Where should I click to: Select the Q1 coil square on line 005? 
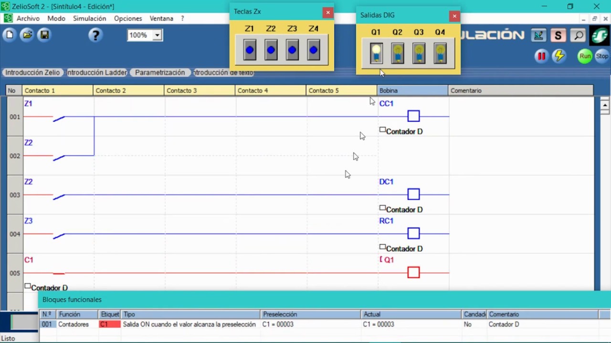413,272
